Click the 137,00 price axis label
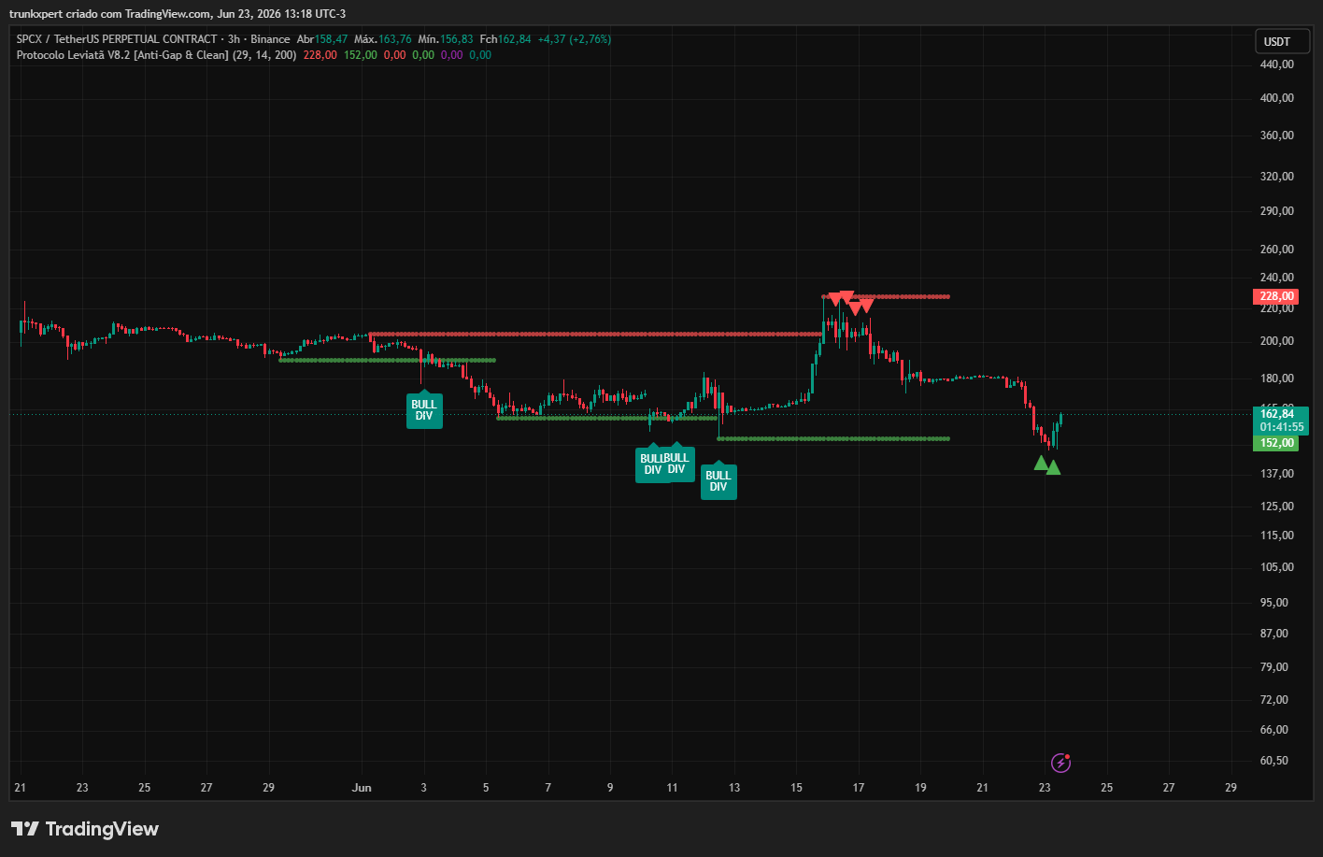The image size is (1323, 857). [x=1276, y=474]
